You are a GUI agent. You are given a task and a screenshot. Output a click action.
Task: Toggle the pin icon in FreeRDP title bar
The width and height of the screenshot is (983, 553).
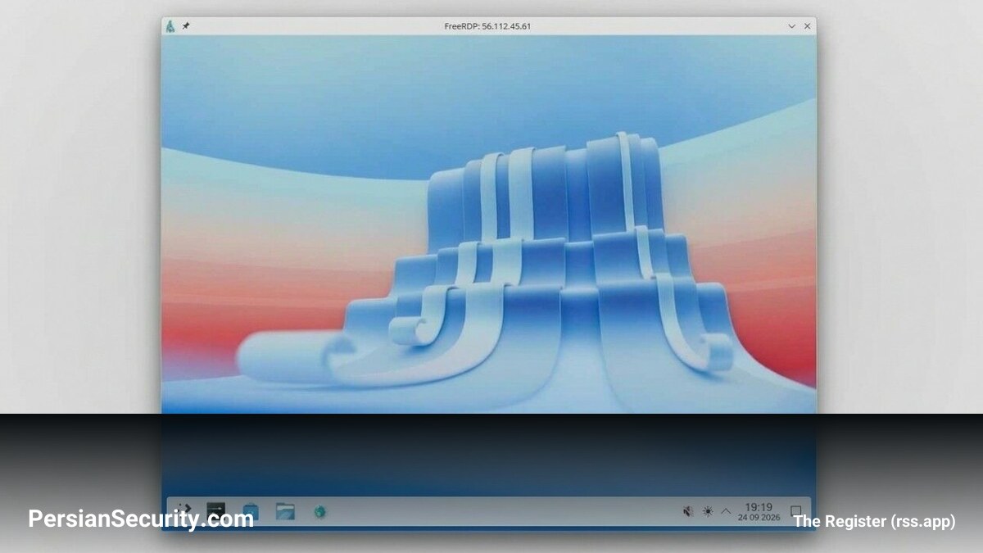(186, 26)
